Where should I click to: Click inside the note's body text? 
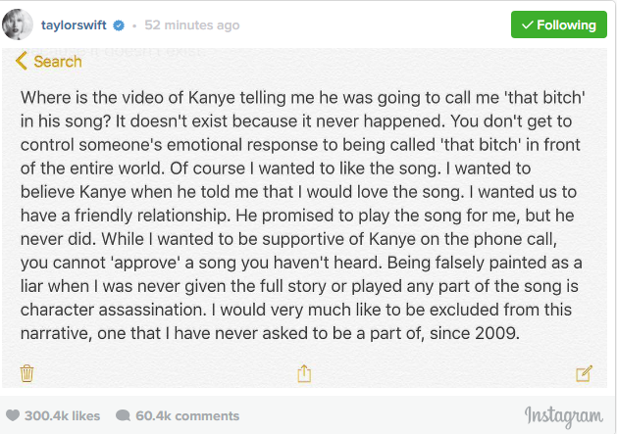pyautogui.click(x=302, y=216)
